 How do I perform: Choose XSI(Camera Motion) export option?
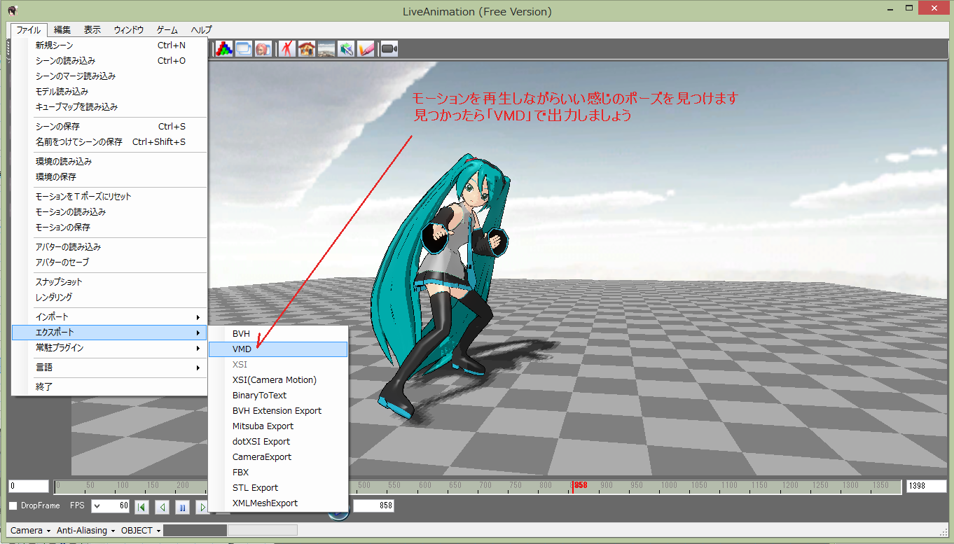coord(278,380)
